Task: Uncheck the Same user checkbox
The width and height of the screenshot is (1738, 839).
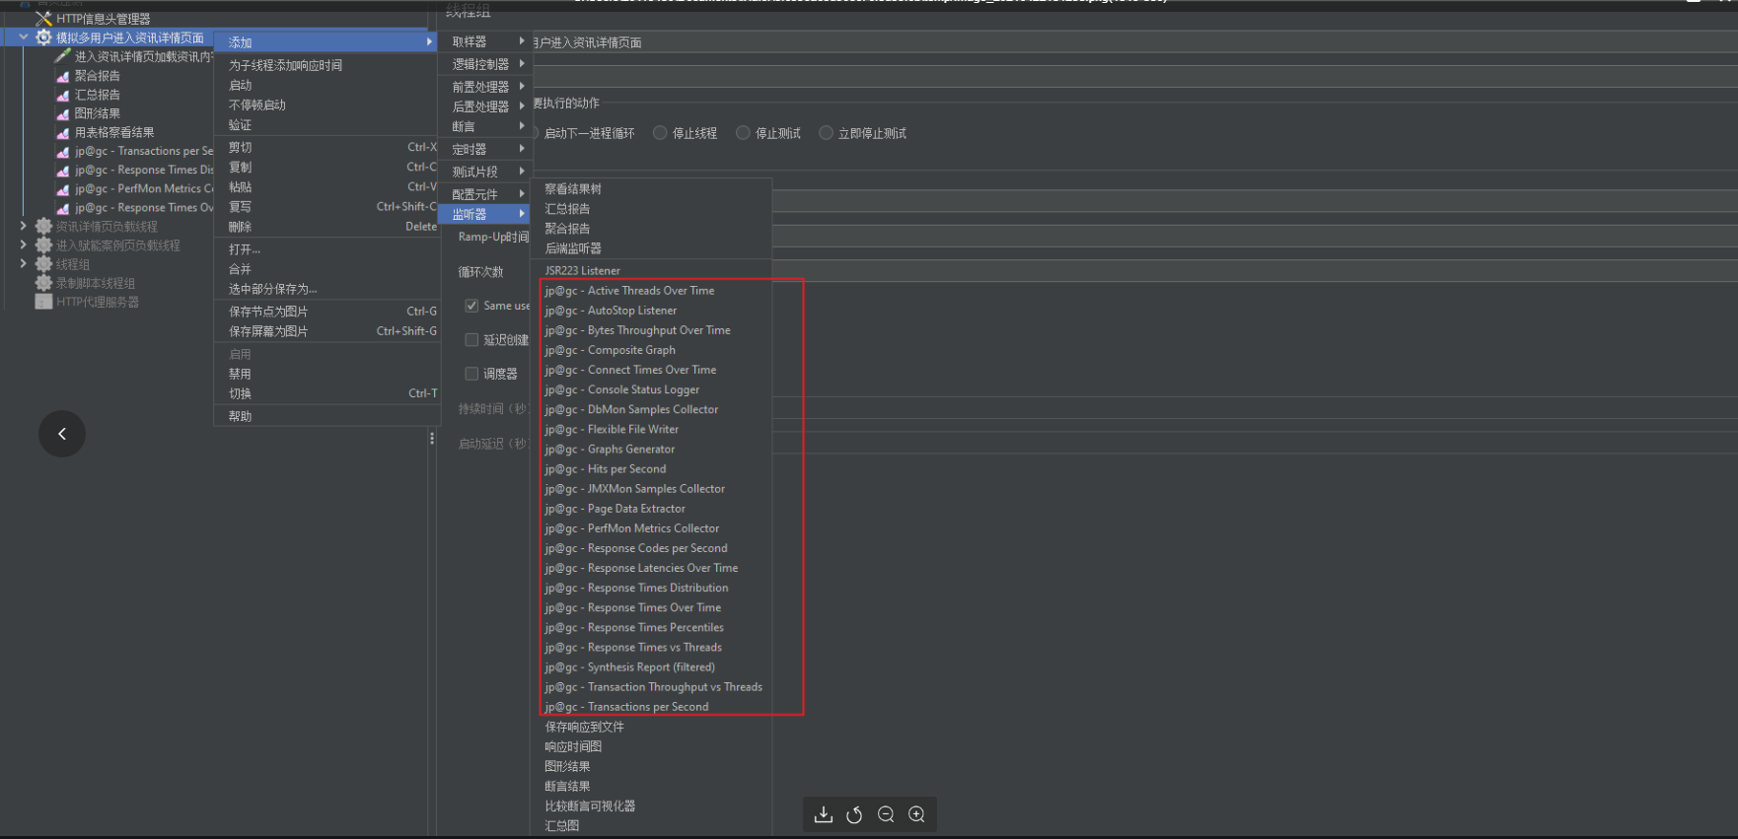Action: coord(471,306)
